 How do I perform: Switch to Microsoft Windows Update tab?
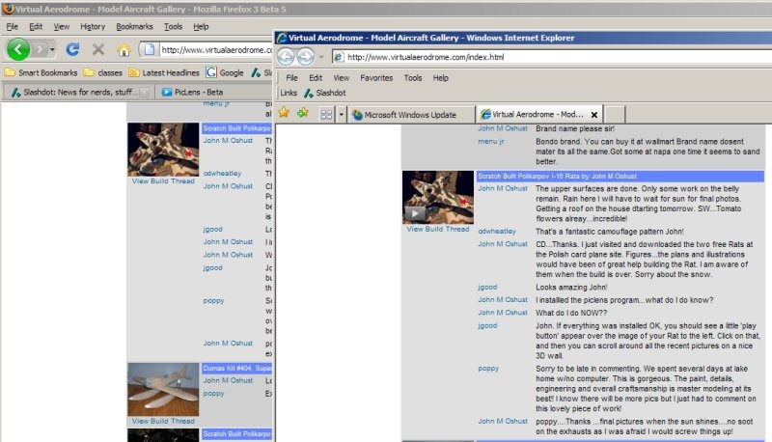coord(412,115)
